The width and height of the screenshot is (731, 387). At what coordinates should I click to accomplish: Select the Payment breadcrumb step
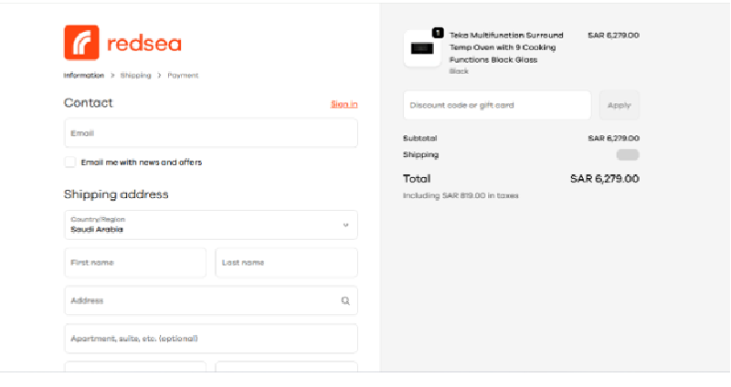[183, 76]
